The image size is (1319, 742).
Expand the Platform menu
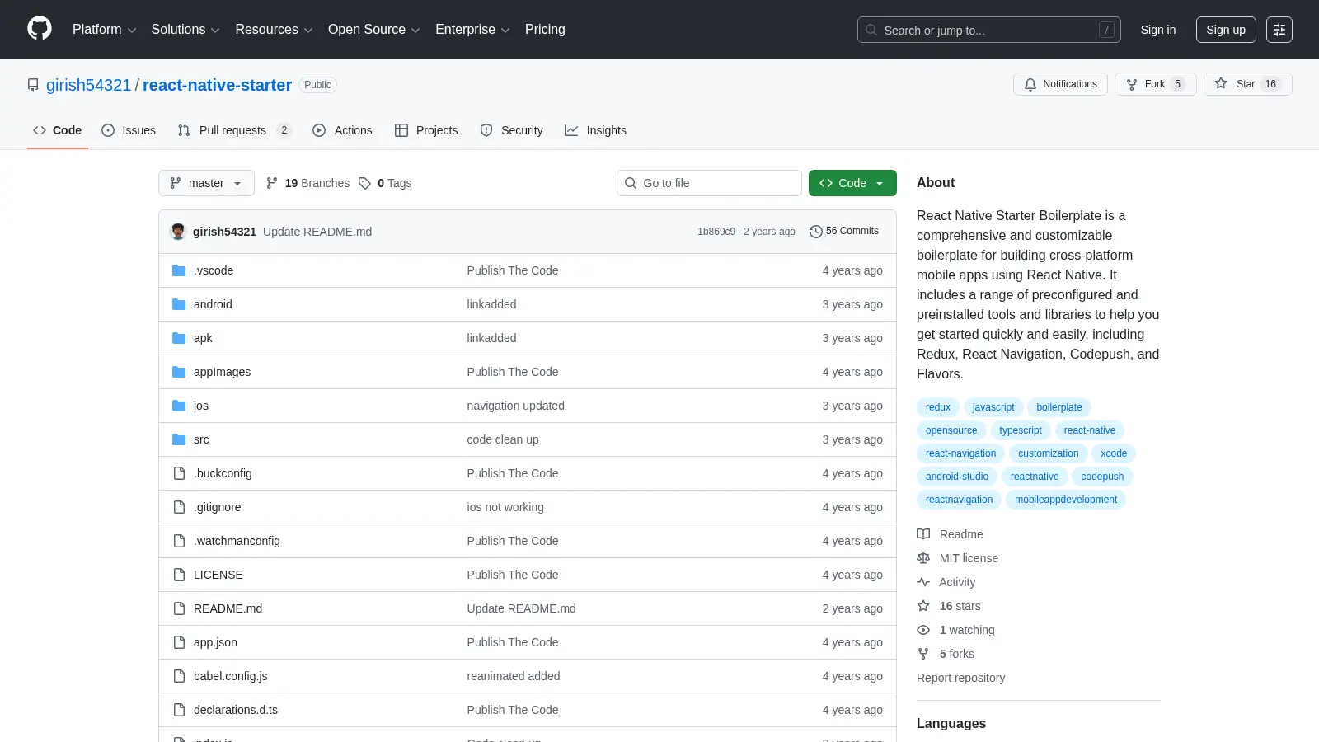tap(104, 30)
